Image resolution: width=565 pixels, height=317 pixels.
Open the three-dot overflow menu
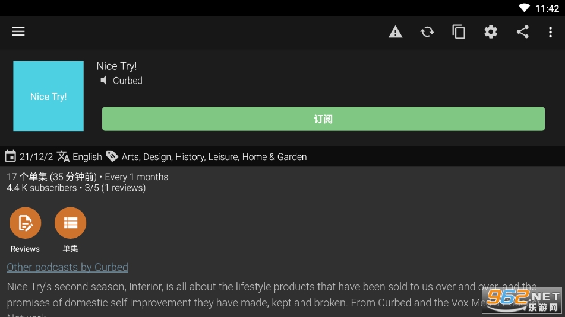pyautogui.click(x=550, y=32)
